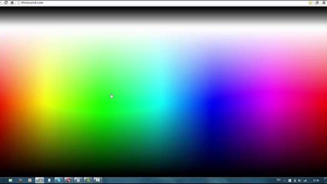The height and width of the screenshot is (184, 327).
Task: Open the red Skype-like taskbar app icon
Action: (x=68, y=180)
